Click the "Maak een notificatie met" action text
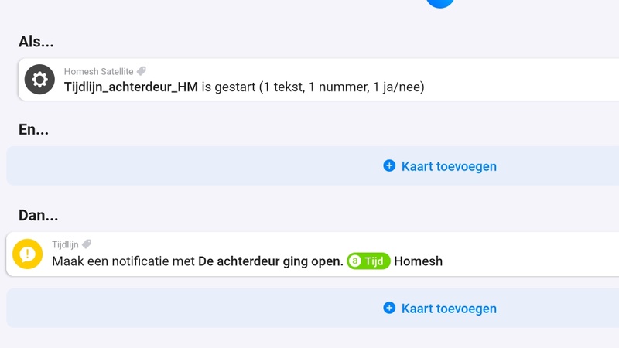 pyautogui.click(x=123, y=261)
